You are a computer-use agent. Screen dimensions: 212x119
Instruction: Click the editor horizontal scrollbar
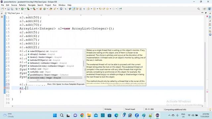point(107,106)
